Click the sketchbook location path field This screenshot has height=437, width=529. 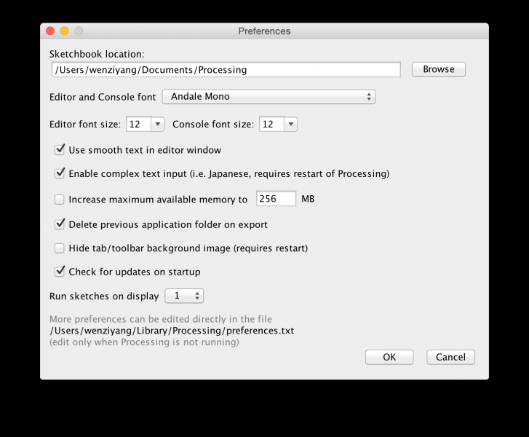click(226, 70)
